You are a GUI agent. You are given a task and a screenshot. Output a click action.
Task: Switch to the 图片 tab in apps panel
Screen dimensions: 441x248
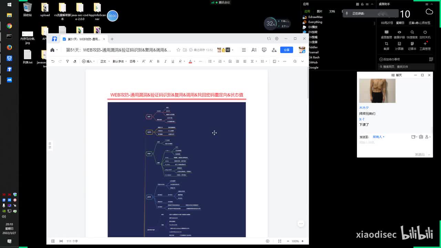pyautogui.click(x=320, y=11)
